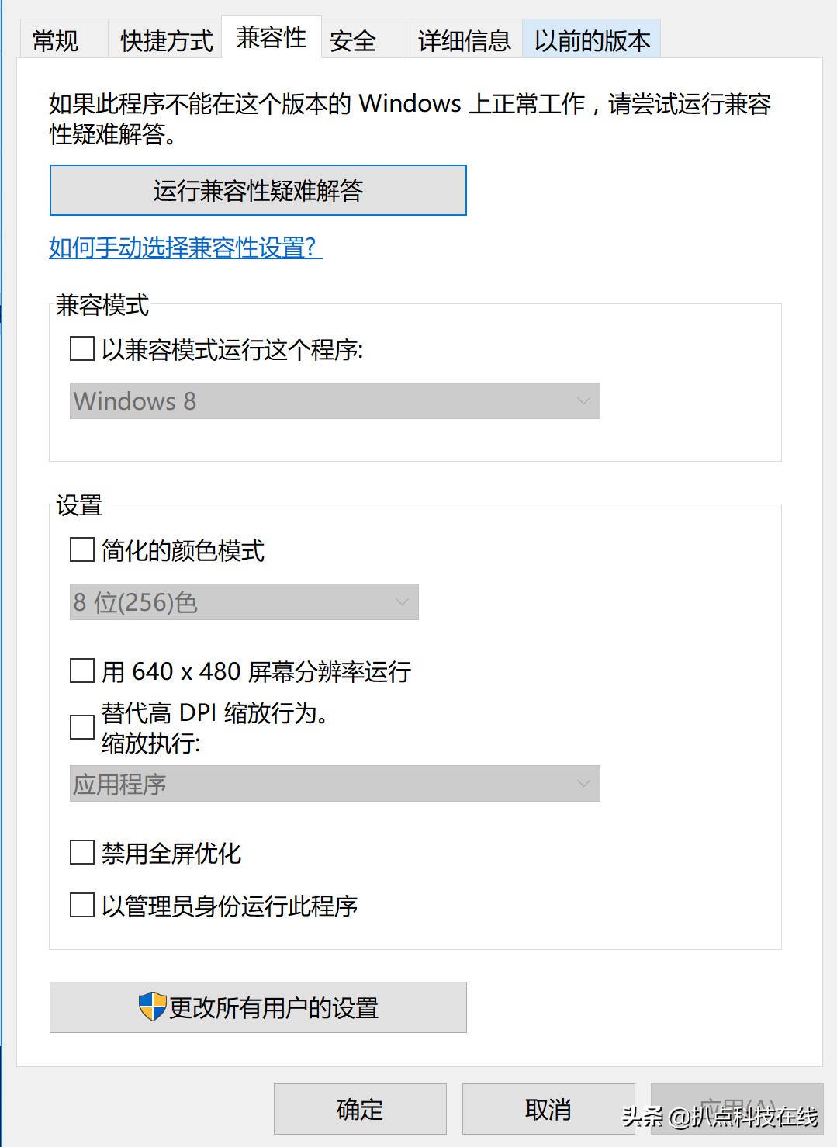Enable 禁用全屏优化
The width and height of the screenshot is (837, 1147).
coord(80,853)
